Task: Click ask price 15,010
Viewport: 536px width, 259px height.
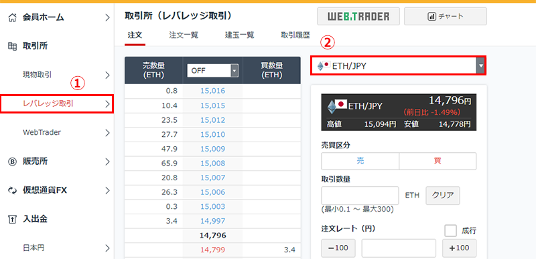Action: [212, 134]
